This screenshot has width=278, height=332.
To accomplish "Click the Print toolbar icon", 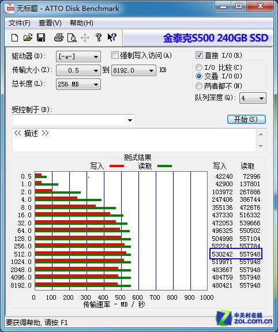I will pos(59,37).
